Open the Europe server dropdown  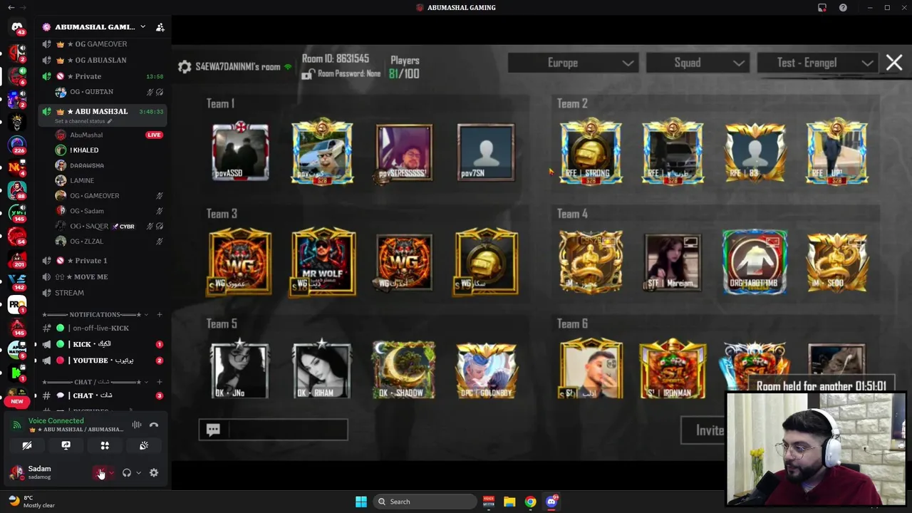[x=572, y=63]
